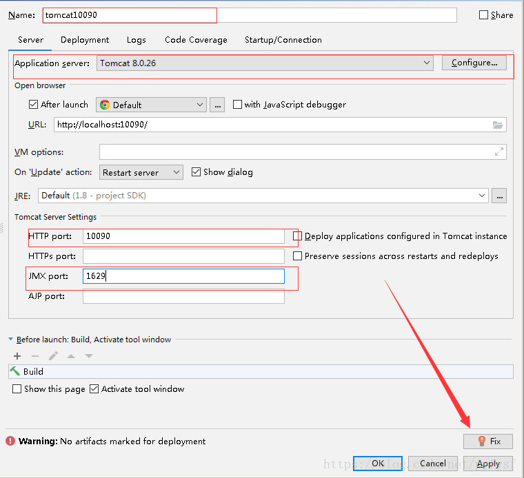
Task: Collapse the Before launch section
Action: pos(11,340)
